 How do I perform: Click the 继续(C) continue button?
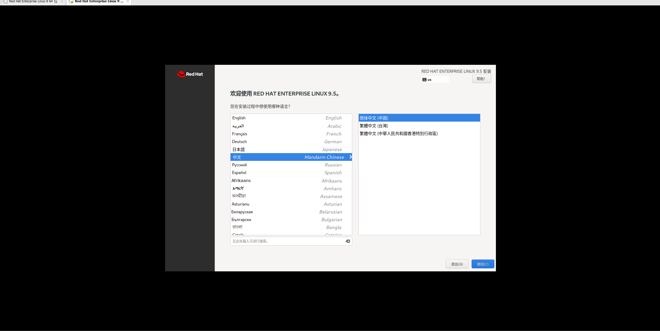pos(483,264)
